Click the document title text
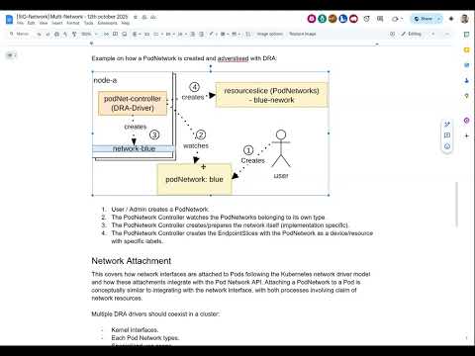Screen dimensions: 475x356 coord(72,17)
